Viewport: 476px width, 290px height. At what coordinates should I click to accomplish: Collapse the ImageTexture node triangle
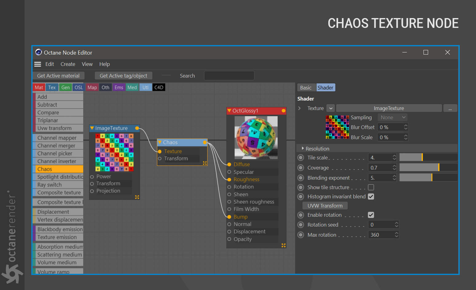click(92, 128)
